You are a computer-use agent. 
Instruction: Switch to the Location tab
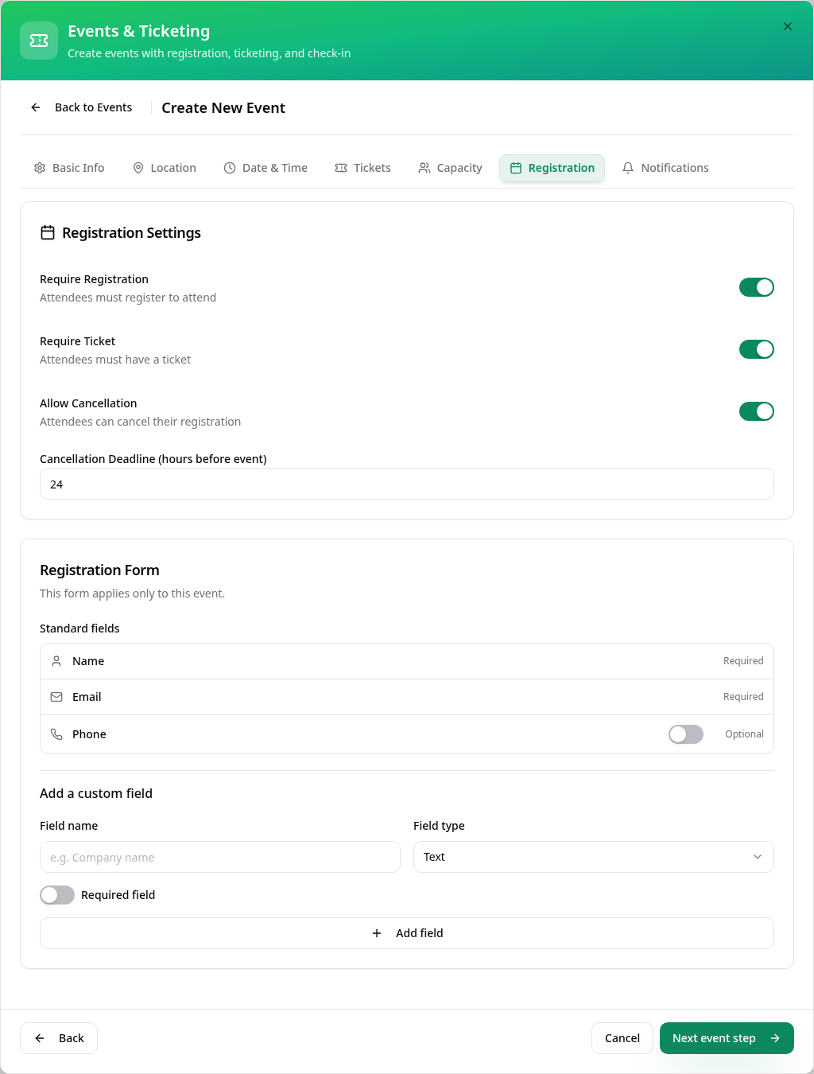click(x=165, y=168)
